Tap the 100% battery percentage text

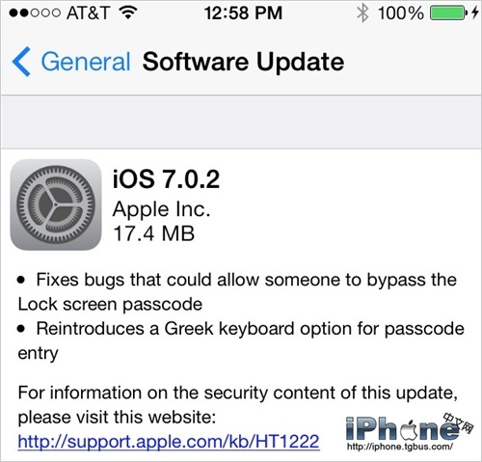click(401, 14)
